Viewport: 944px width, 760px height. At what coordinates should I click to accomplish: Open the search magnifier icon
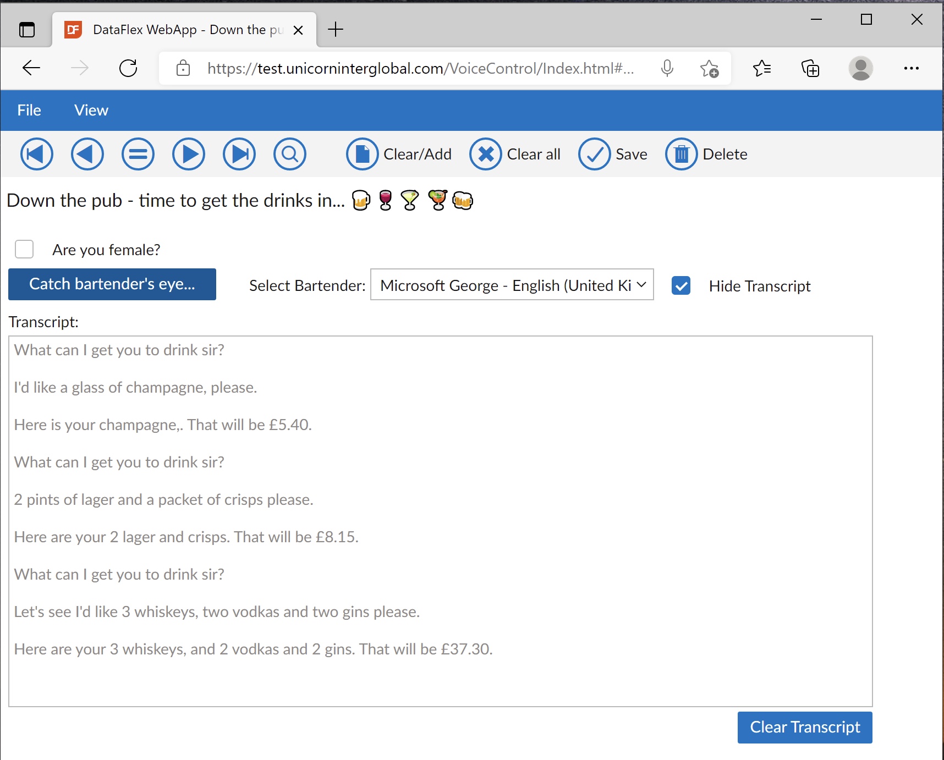pos(290,154)
